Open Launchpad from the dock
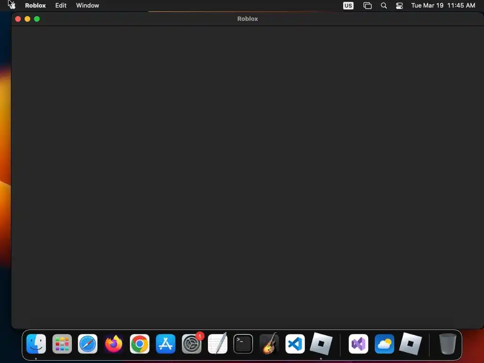484x363 pixels. coord(62,344)
